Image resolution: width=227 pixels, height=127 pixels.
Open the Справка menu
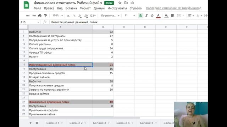[135, 8]
